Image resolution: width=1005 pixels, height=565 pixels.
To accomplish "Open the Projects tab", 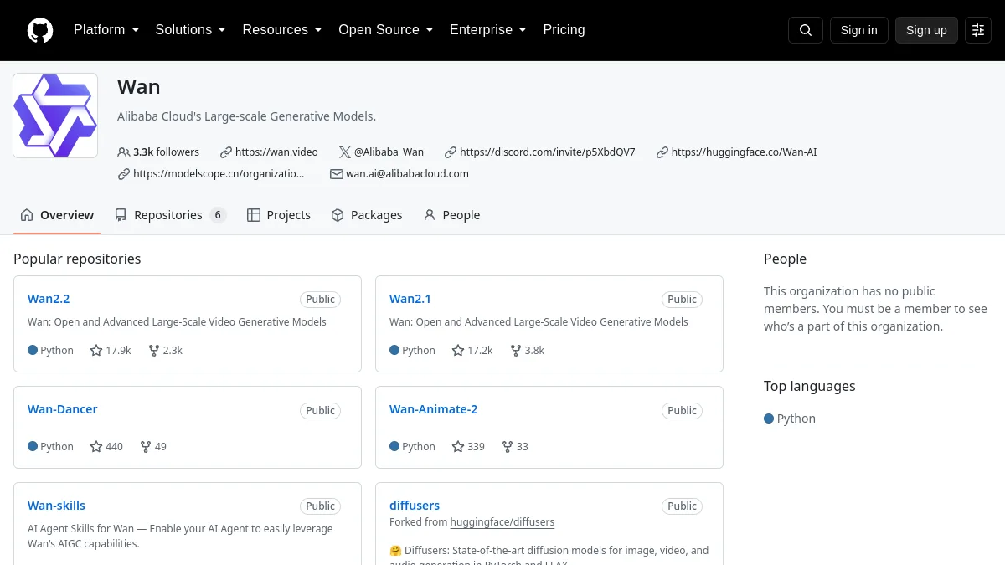I will coord(279,215).
